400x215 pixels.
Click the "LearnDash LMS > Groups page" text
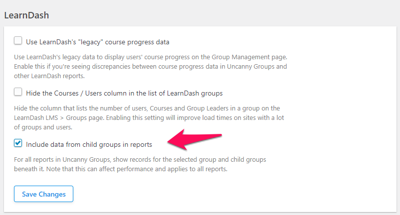pyautogui.click(x=57, y=117)
